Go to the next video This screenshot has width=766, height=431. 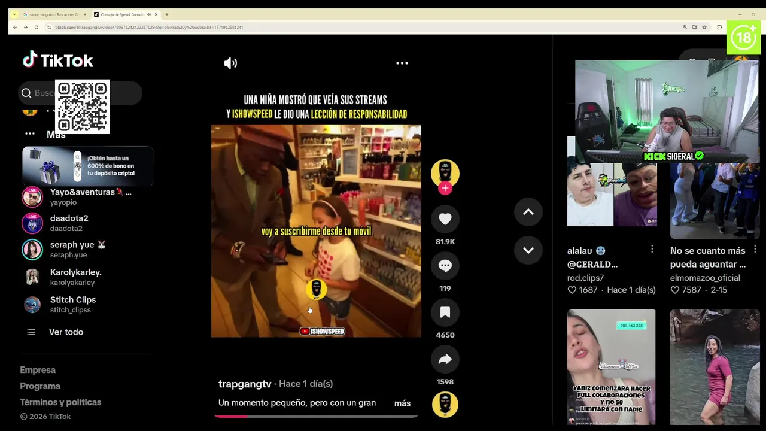(x=528, y=250)
